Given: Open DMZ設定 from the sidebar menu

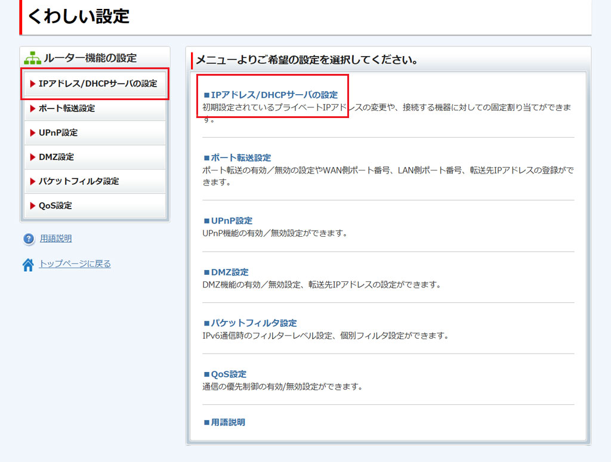Looking at the screenshot, I should [56, 157].
